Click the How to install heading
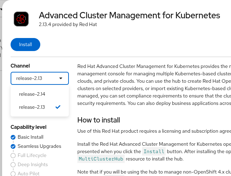 pos(99,120)
